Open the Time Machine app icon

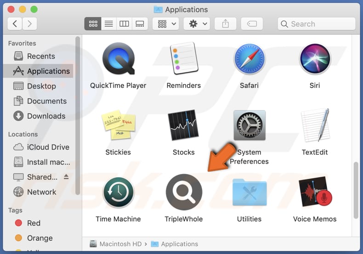[118, 192]
